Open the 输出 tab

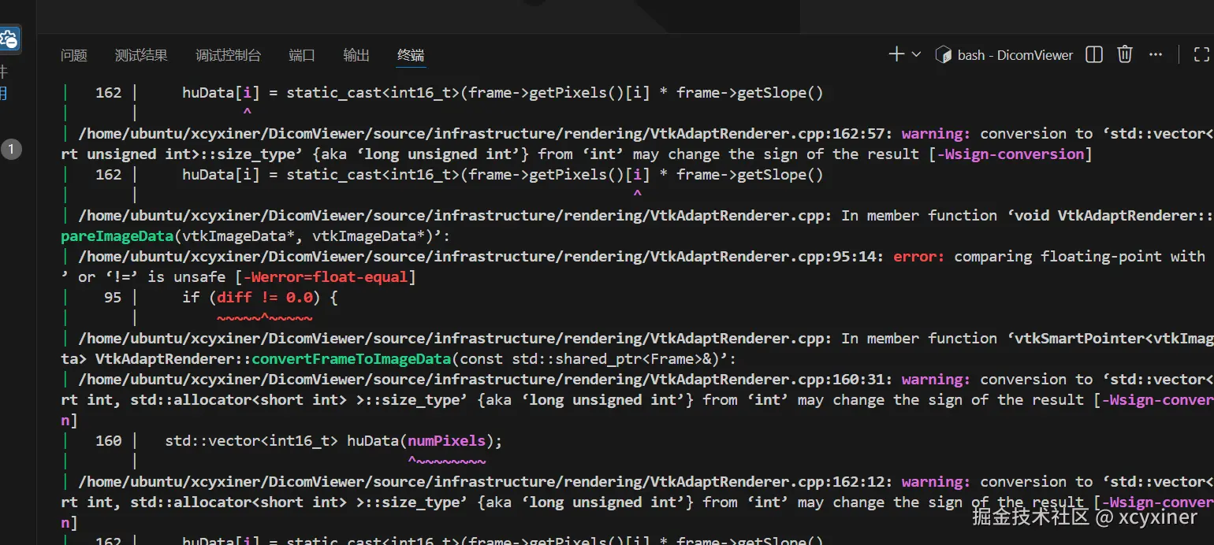point(356,55)
